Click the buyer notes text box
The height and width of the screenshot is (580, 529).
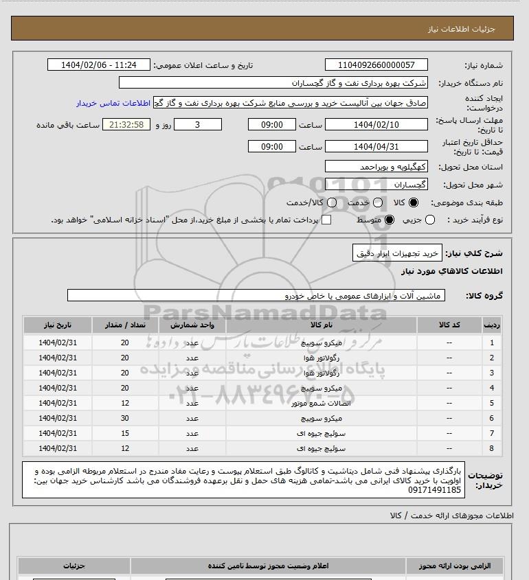click(x=243, y=480)
